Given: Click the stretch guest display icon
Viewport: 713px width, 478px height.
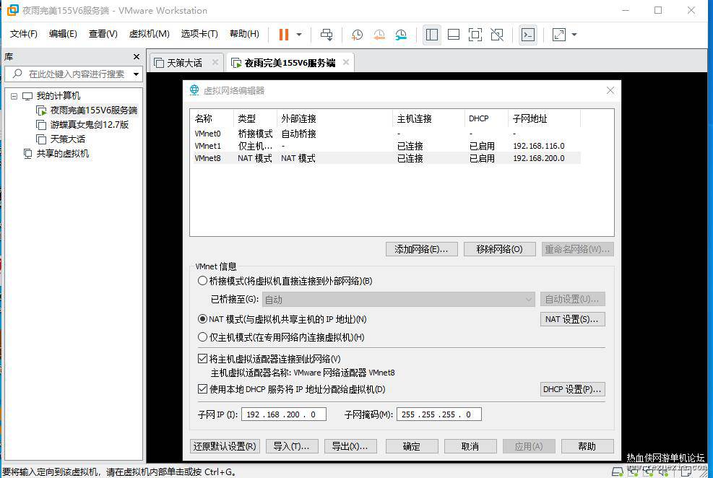Looking at the screenshot, I should coord(559,35).
